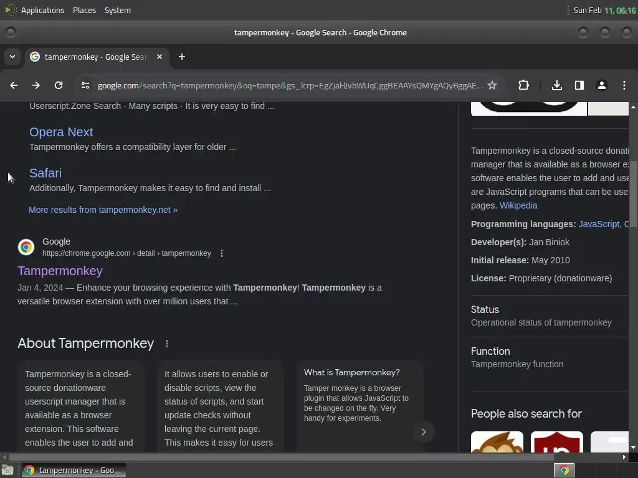638x478 pixels.
Task: Open Chrome three-dot menu
Action: (624, 85)
